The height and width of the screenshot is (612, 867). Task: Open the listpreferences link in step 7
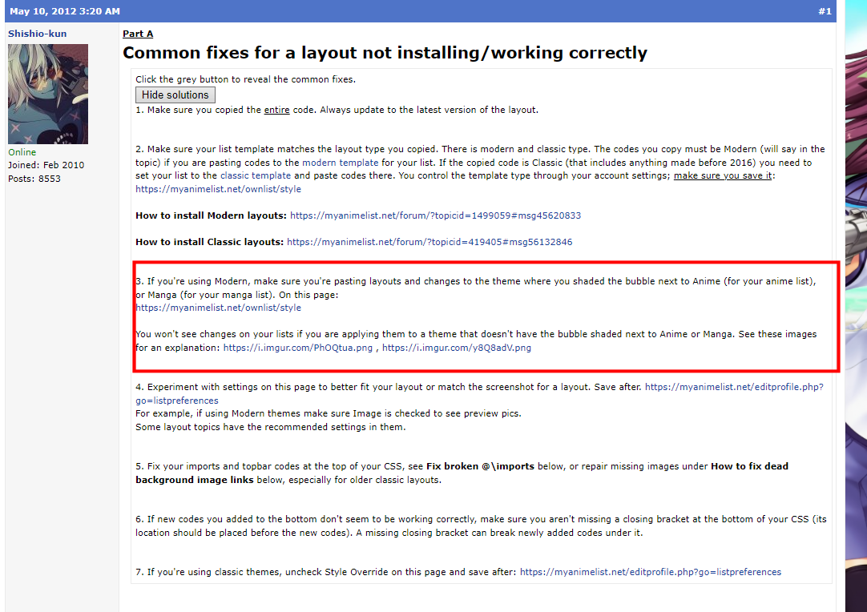pyautogui.click(x=650, y=572)
